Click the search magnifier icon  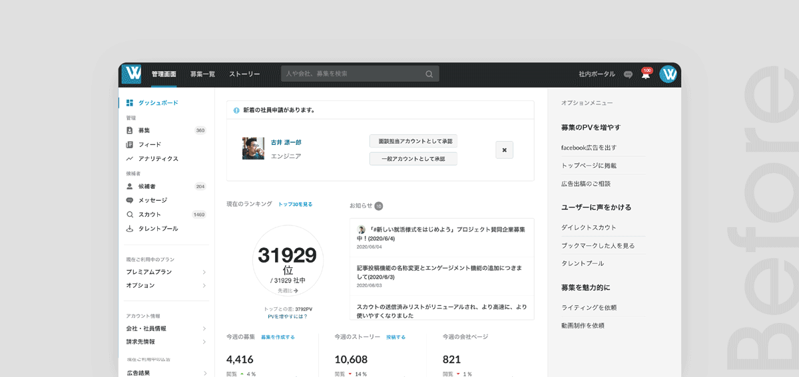tap(429, 74)
